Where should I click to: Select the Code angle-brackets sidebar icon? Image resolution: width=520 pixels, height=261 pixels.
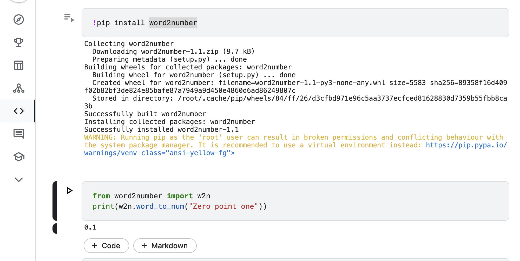coord(19,111)
